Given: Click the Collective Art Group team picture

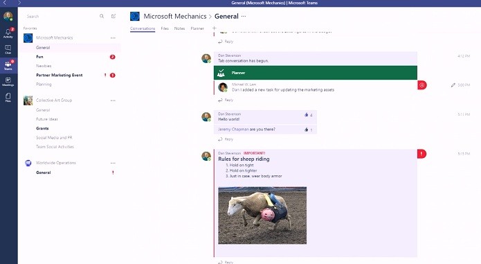Looking at the screenshot, I should click(x=28, y=100).
